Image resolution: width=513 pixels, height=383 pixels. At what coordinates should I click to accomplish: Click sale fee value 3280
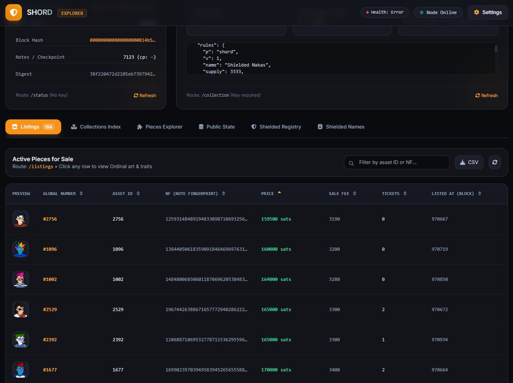(x=334, y=279)
